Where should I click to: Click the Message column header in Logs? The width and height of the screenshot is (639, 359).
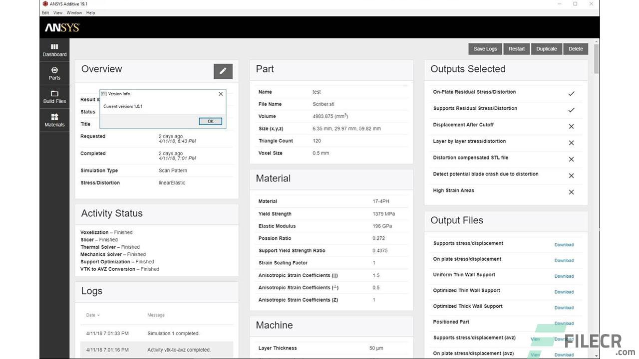click(x=156, y=315)
